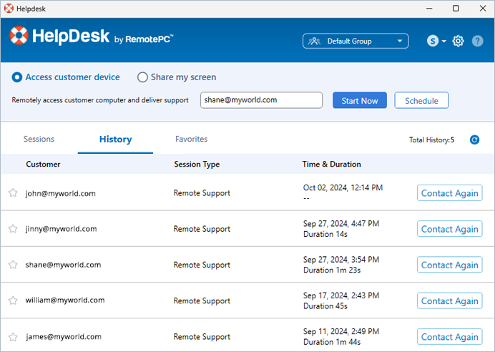The height and width of the screenshot is (352, 495).
Task: Switch to the Sessions tab
Action: (x=39, y=139)
